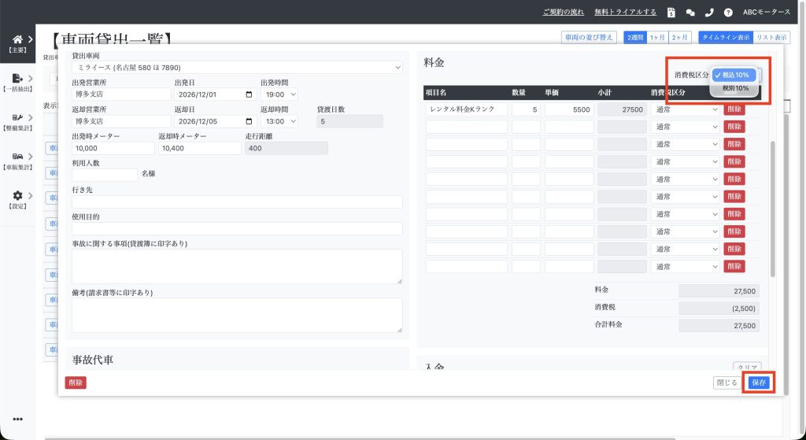Viewport: 806px width, 440px height.
Task: Open the 無料トライアルする link
Action: pos(625,13)
